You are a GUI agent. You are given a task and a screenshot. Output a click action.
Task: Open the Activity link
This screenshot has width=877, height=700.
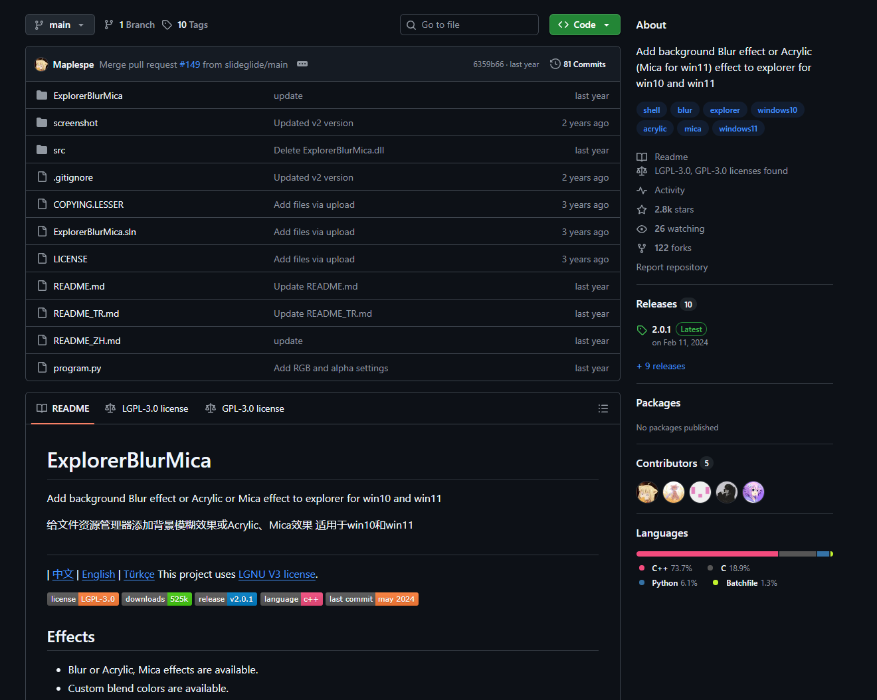pos(661,190)
